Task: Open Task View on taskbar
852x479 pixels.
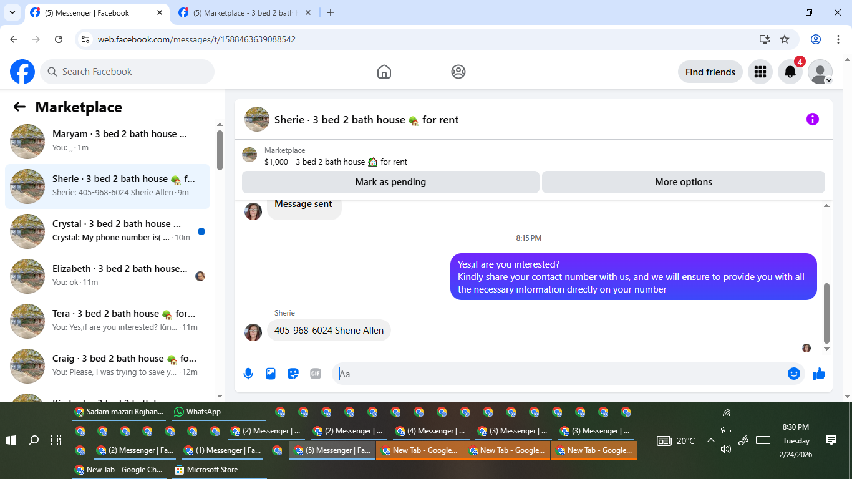Action: [x=56, y=440]
